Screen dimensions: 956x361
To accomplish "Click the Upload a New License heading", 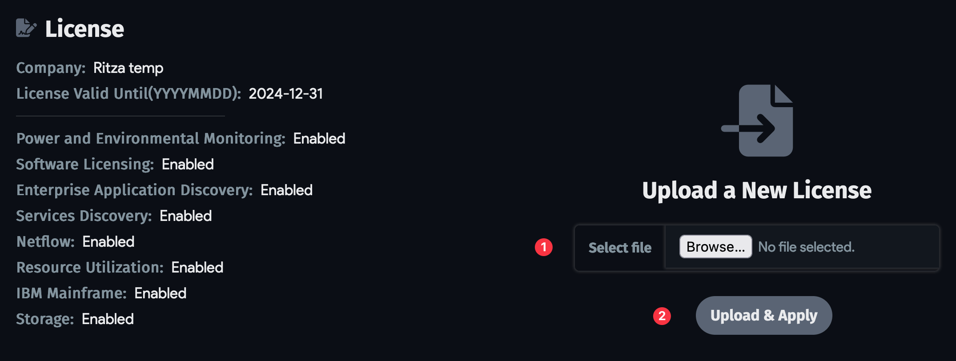I will point(757,190).
